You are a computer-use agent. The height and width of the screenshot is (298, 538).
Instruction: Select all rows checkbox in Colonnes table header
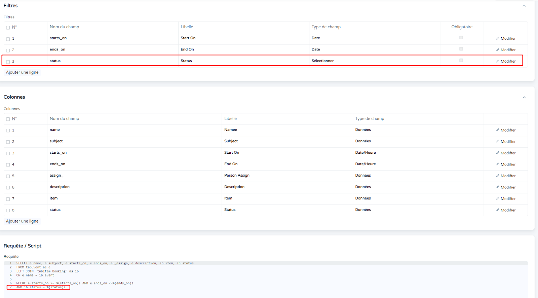click(8, 119)
